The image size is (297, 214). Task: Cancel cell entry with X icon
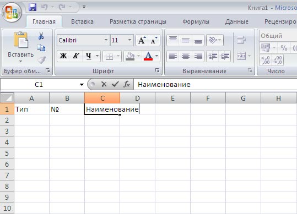click(x=104, y=84)
